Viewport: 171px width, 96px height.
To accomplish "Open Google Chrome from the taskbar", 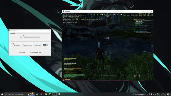I will tap(46, 94).
